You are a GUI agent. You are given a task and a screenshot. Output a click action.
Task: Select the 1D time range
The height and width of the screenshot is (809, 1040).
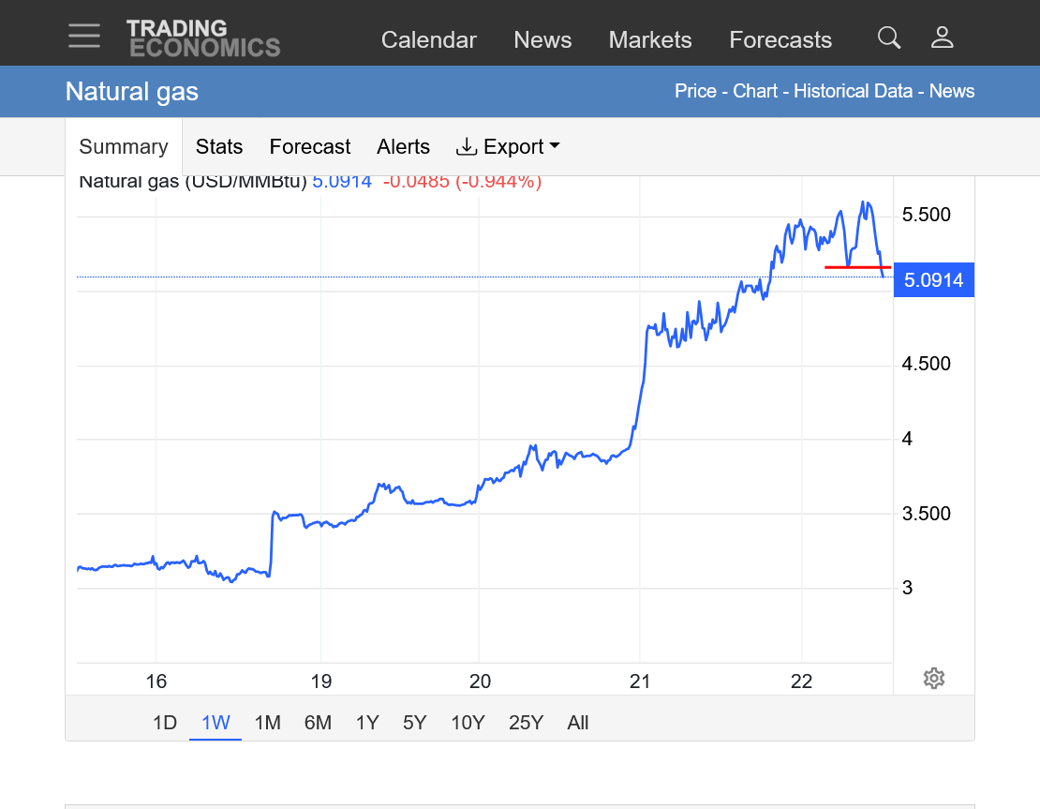(165, 723)
